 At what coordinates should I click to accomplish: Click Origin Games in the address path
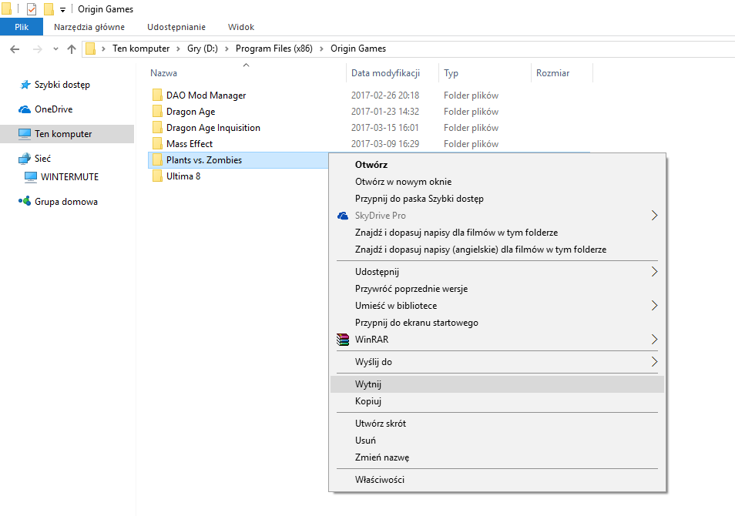358,49
